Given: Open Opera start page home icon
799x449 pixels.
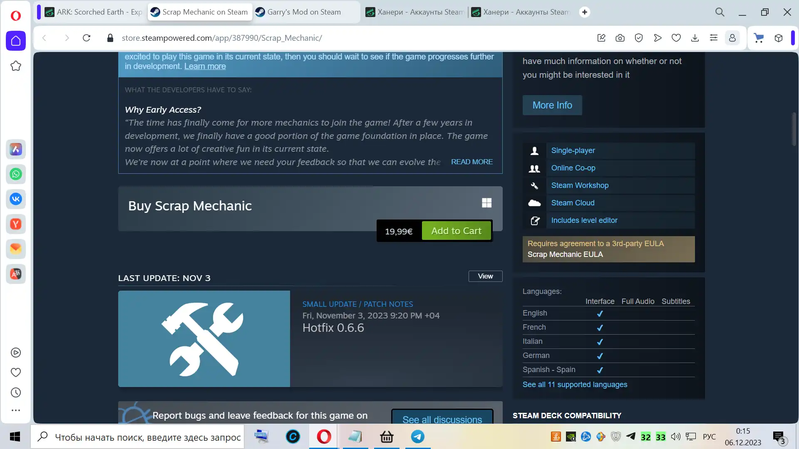Looking at the screenshot, I should click(16, 41).
